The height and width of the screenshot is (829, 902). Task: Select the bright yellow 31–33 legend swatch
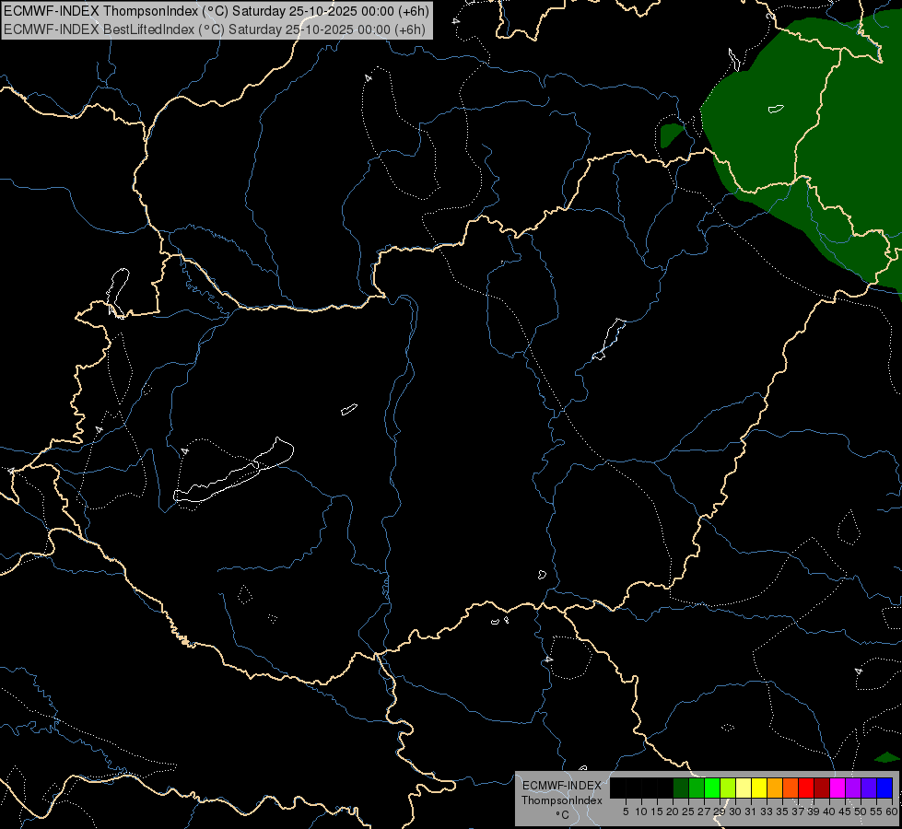click(x=759, y=788)
